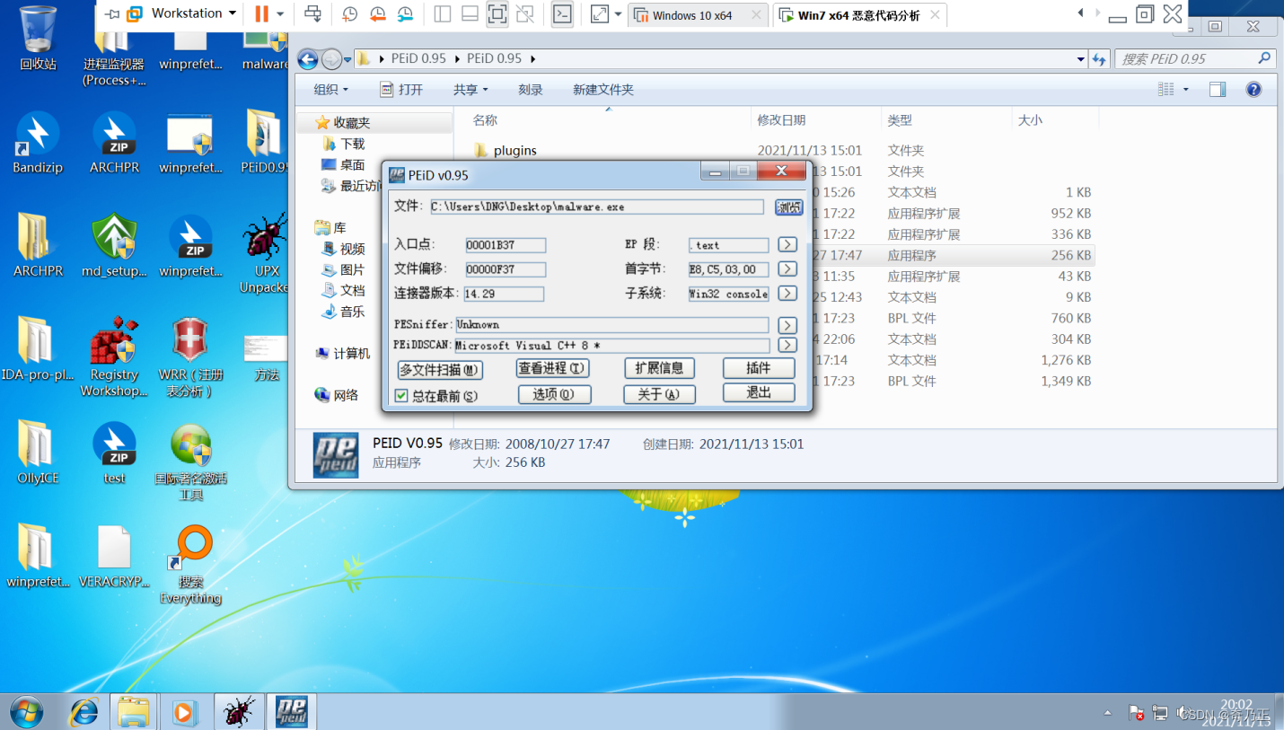Open the Explorer view options dropdown arrow
1284x730 pixels.
pos(1185,89)
